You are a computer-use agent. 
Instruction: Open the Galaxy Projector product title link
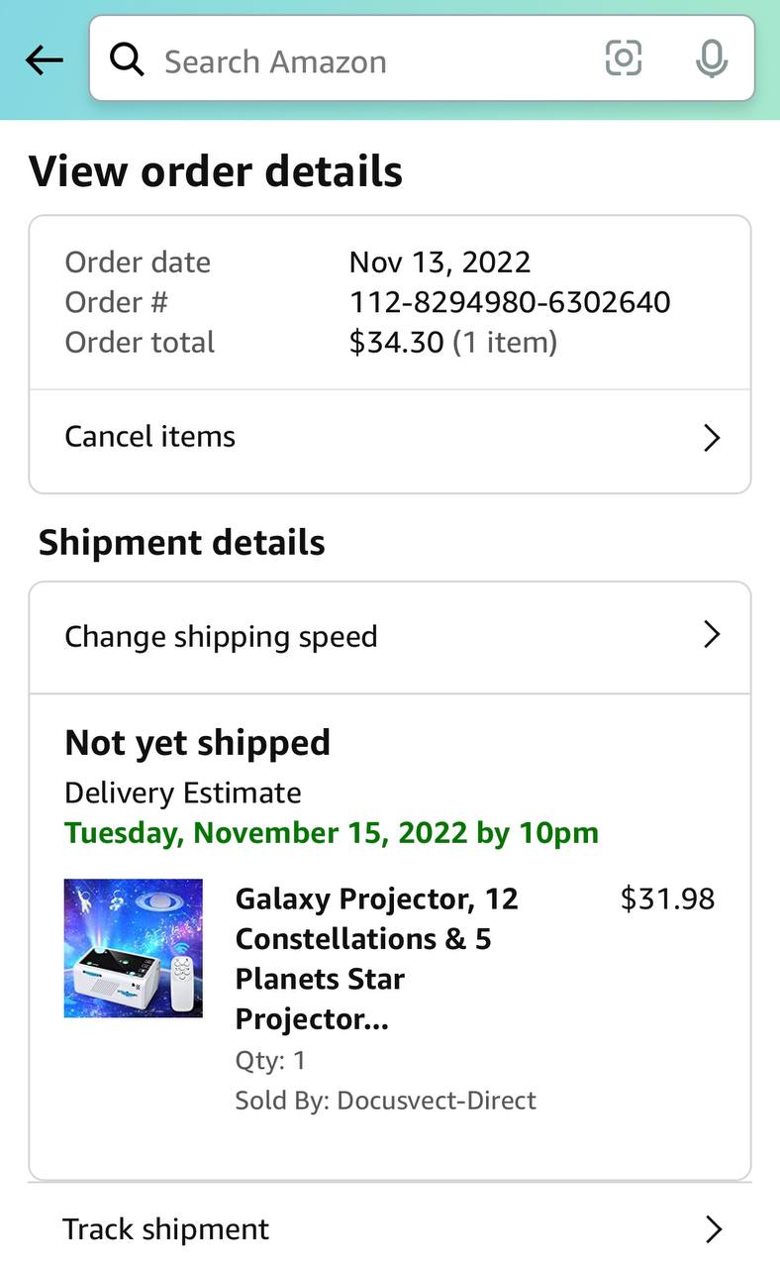pyautogui.click(x=376, y=958)
